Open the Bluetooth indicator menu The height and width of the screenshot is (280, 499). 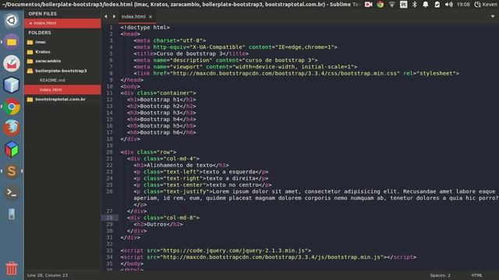pyautogui.click(x=414, y=5)
